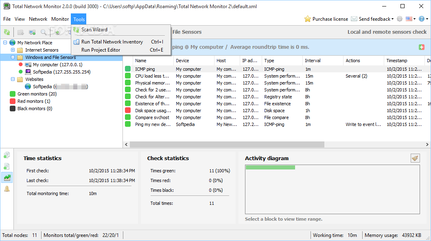431x241 pixels.
Task: Open the bell notifications panel icon
Action: click(7, 189)
